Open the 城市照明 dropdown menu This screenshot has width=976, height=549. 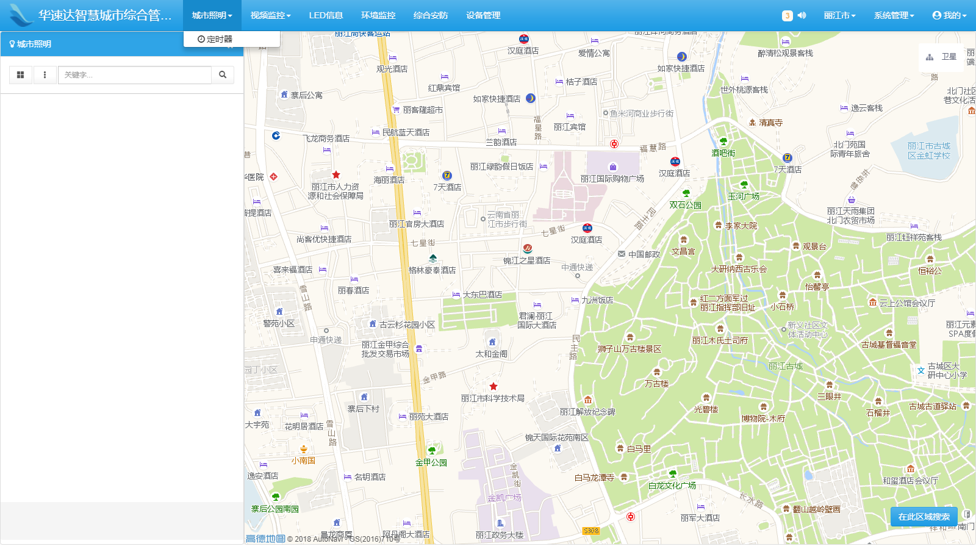click(x=212, y=15)
